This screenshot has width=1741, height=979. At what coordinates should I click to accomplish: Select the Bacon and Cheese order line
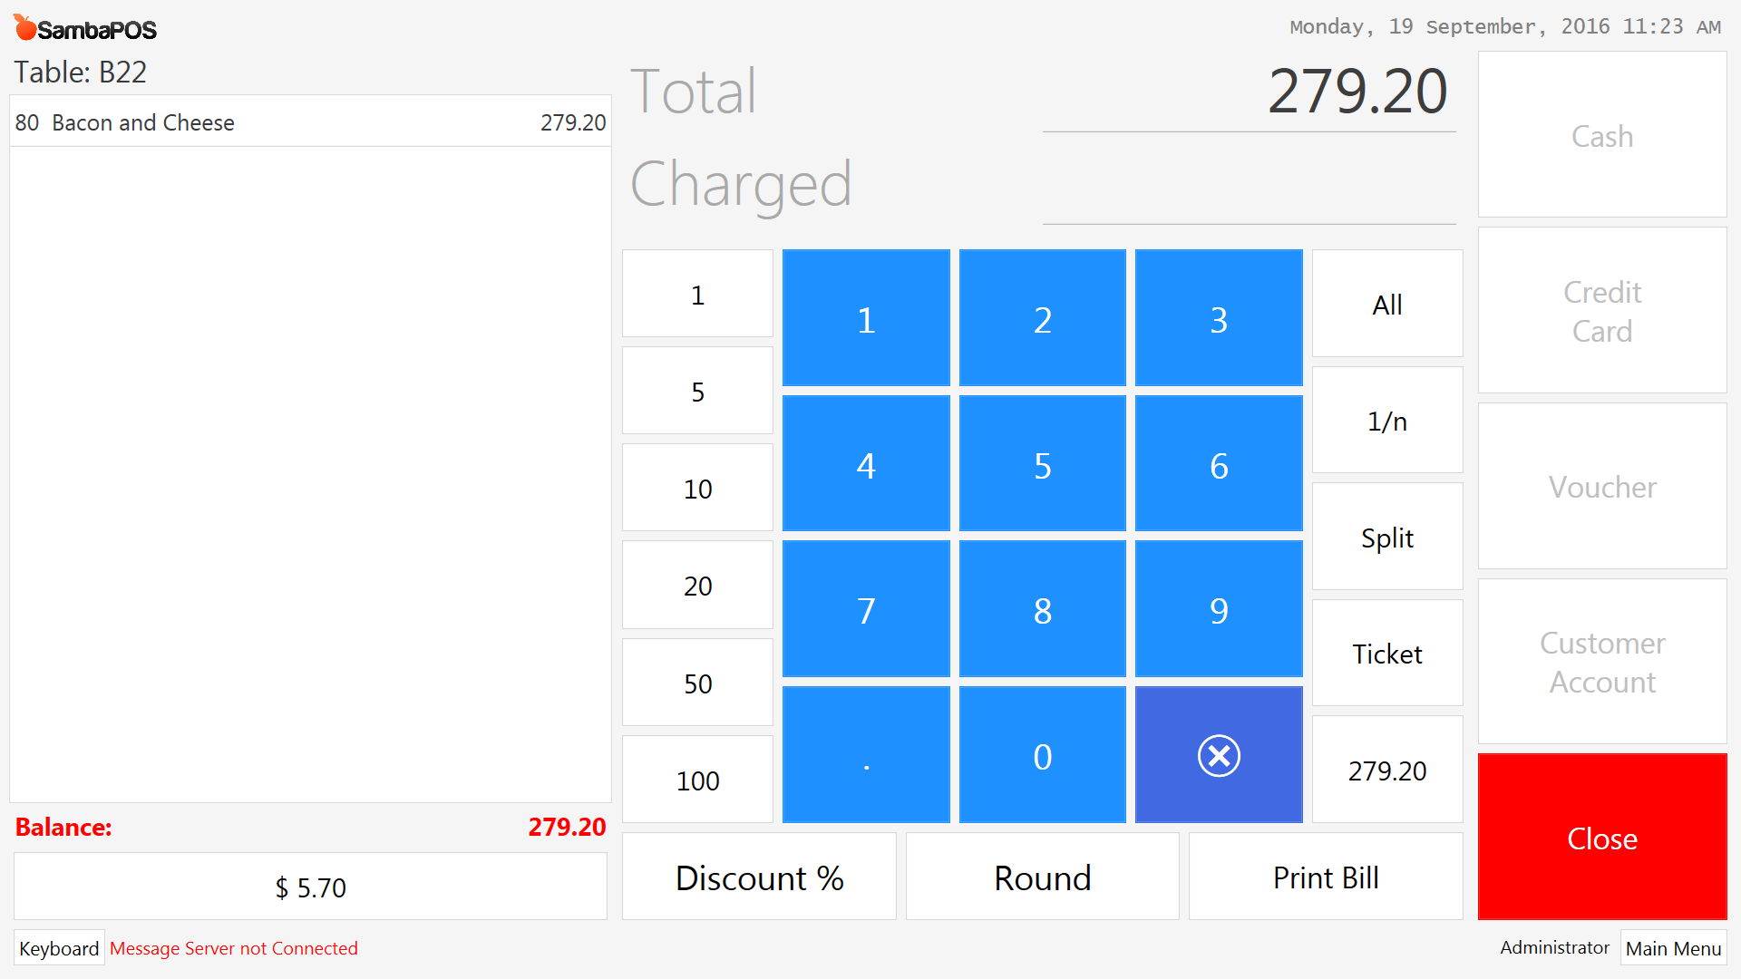[310, 121]
